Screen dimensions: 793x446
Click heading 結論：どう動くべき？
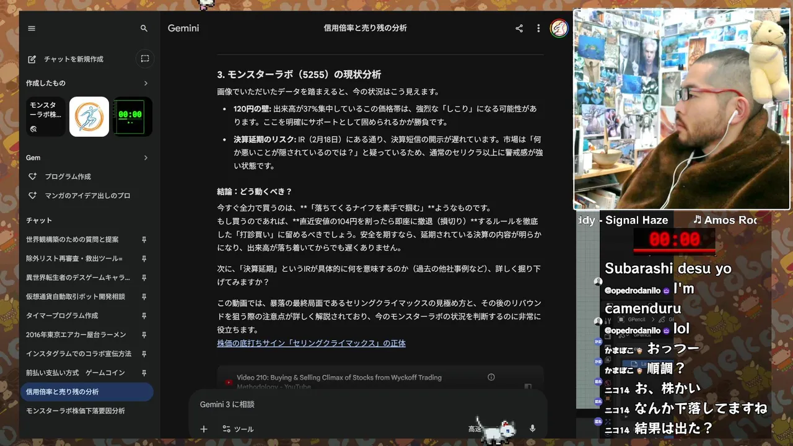[x=255, y=191]
